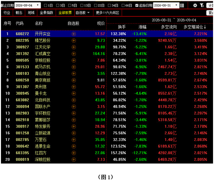Screen dimensions: 214x185
Task: Click 更多>>六大战区 link
Action: pyautogui.click(x=107, y=13)
